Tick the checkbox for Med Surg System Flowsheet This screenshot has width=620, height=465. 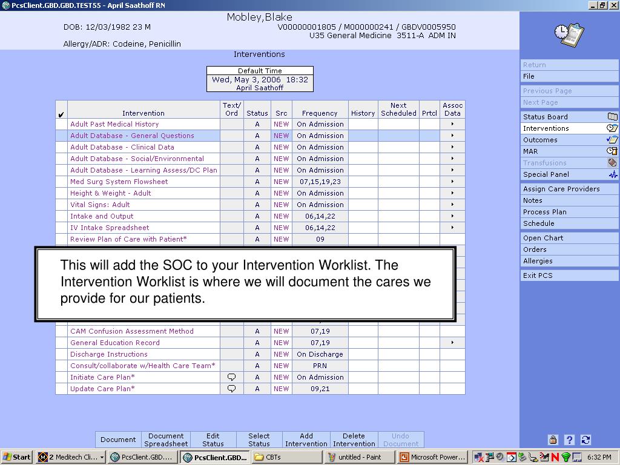[x=61, y=182]
